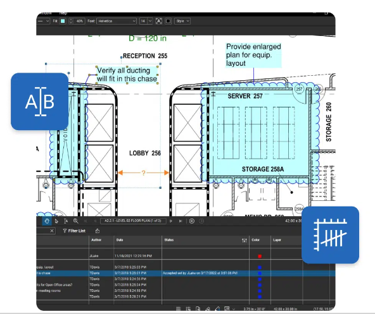Select the 3/7/2018 5:28:21 PM row date
Viewport: 375px width, 314px height.
(130, 296)
